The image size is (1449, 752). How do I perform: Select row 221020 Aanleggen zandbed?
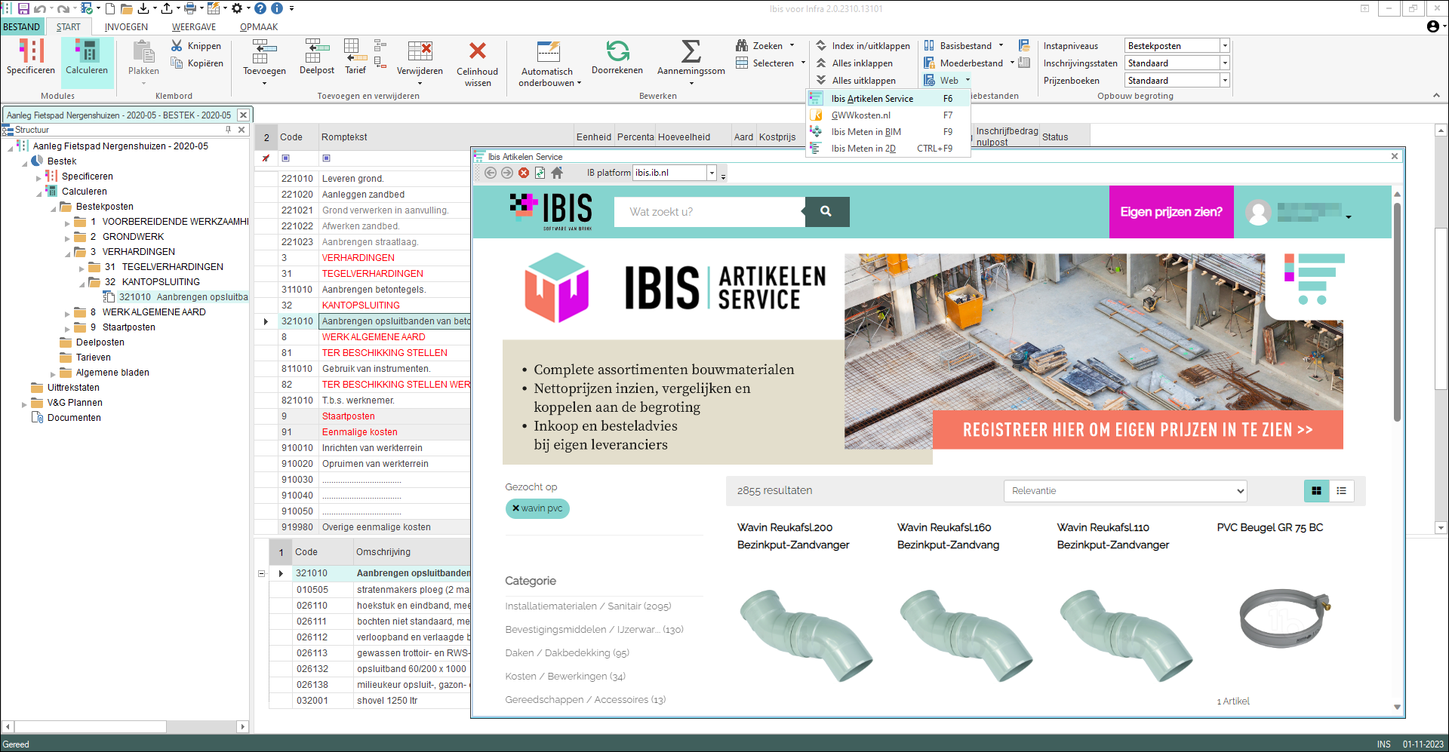[x=362, y=195]
